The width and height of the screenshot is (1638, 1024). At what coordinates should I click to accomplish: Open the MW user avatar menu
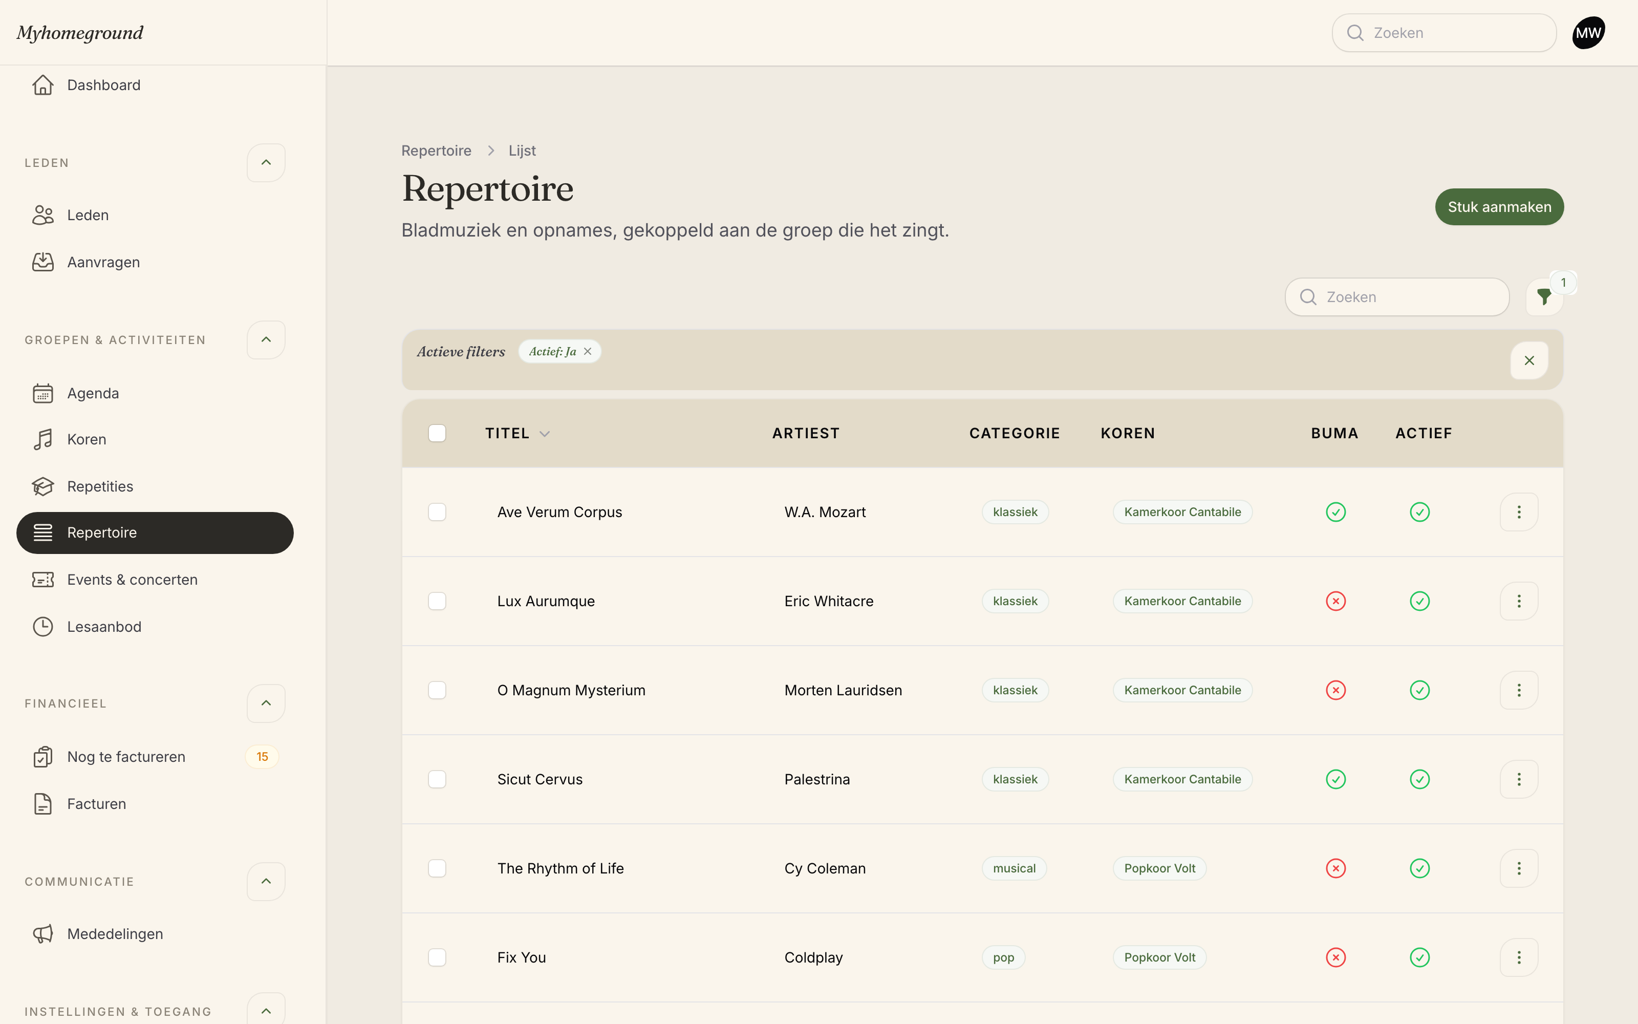(1588, 32)
